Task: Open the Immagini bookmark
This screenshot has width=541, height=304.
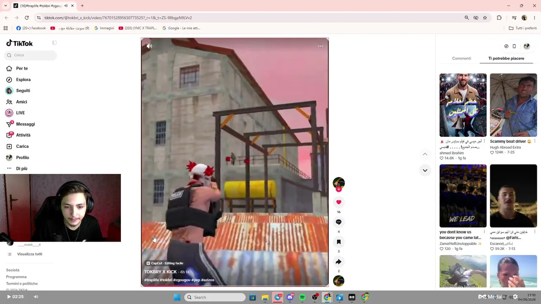Action: pyautogui.click(x=104, y=28)
